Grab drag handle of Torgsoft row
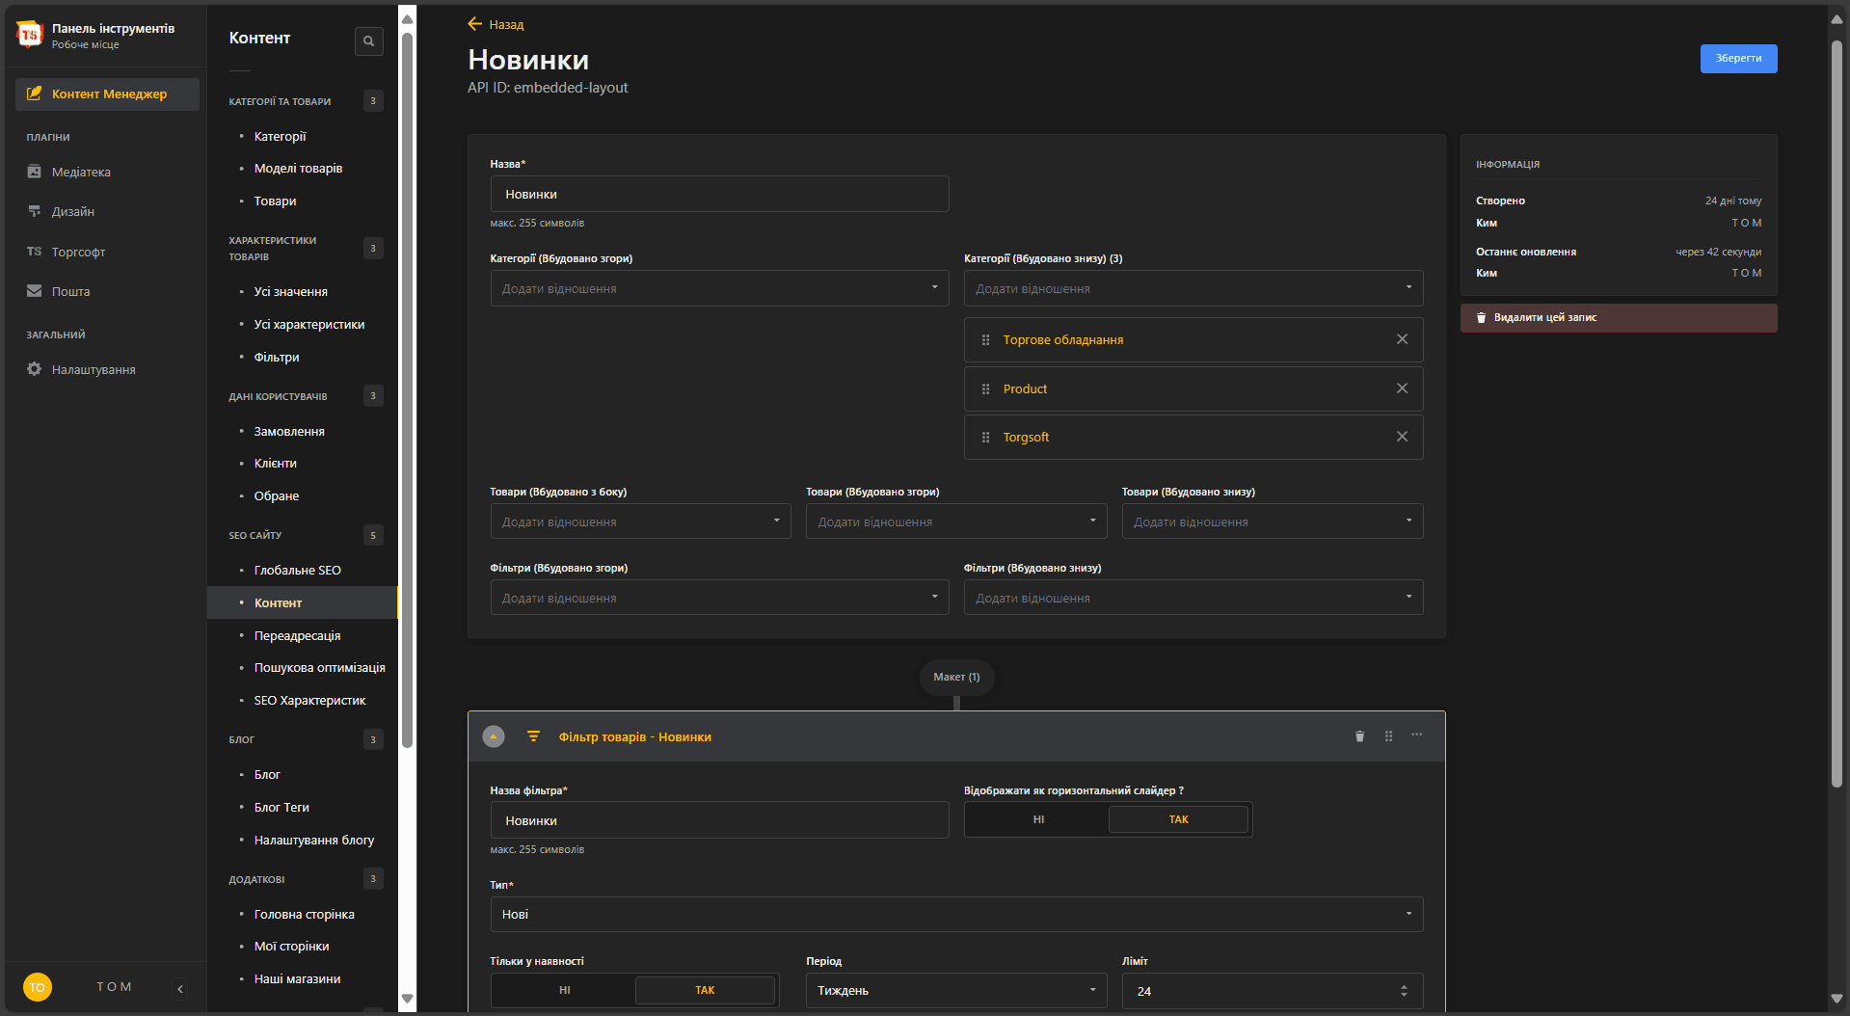 pyautogui.click(x=985, y=437)
